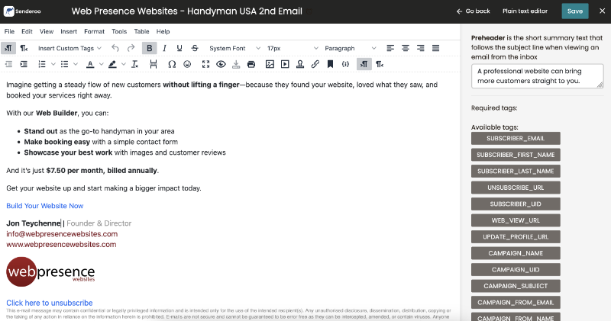The width and height of the screenshot is (611, 321).
Task: Open the Insert Custom Tags dropdown
Action: pos(70,48)
